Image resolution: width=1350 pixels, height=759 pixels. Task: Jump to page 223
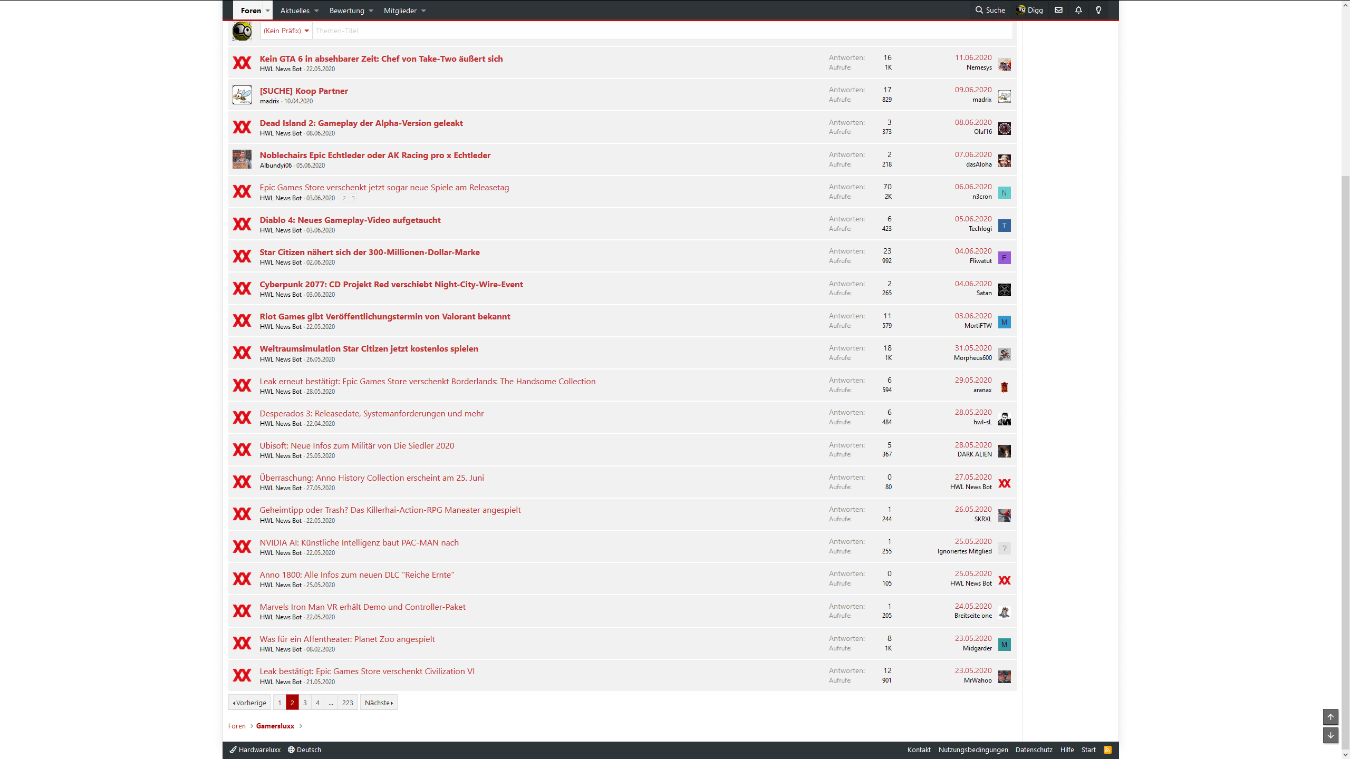pos(348,703)
